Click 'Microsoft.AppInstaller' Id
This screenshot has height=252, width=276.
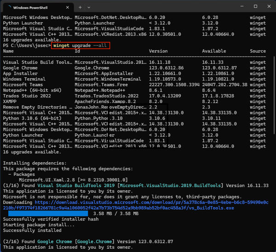tap(104, 74)
